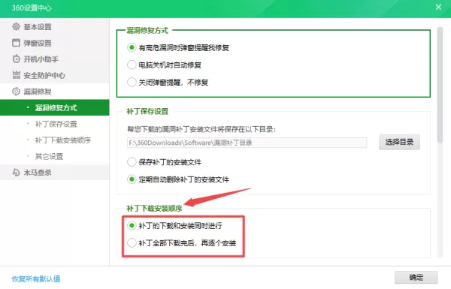Click the patch directory path field
451x289 pixels.
[247, 143]
